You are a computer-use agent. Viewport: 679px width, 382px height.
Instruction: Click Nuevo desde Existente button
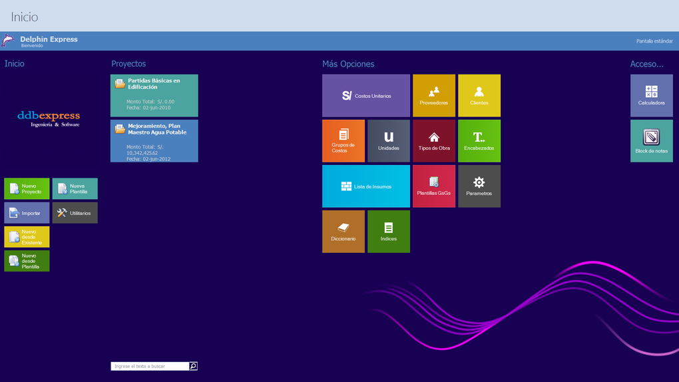click(x=27, y=237)
